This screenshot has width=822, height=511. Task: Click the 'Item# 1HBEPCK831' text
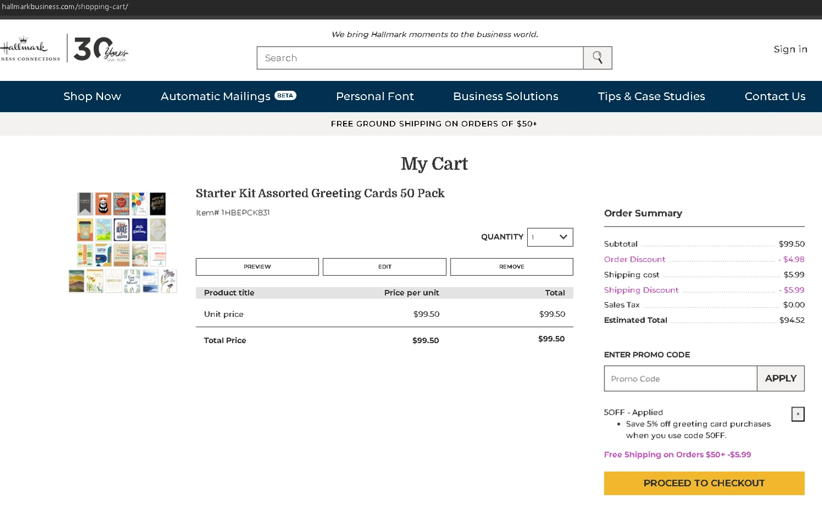pyautogui.click(x=233, y=213)
